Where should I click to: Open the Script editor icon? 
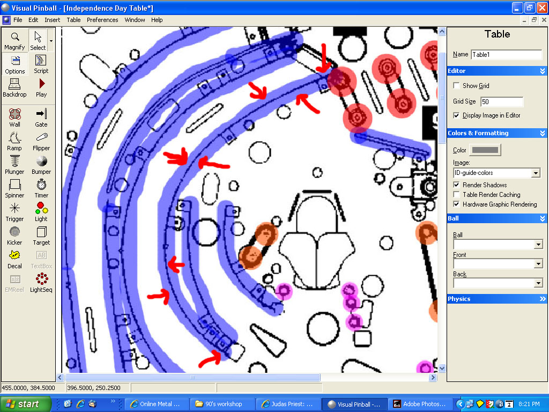pos(41,64)
